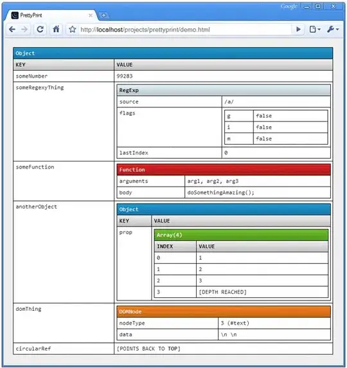The height and width of the screenshot is (368, 347).
Task: Open the page menu dropdown
Action: (315, 30)
